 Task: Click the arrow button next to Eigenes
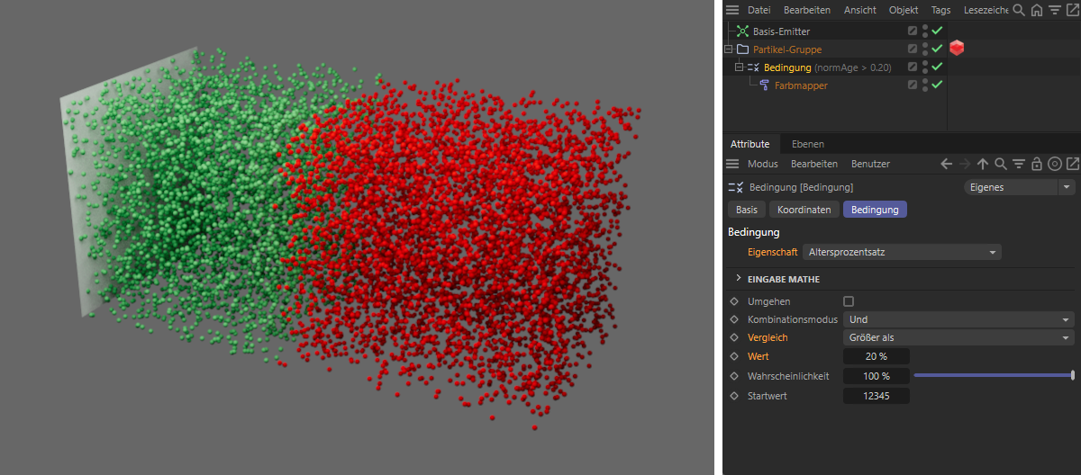point(1067,187)
